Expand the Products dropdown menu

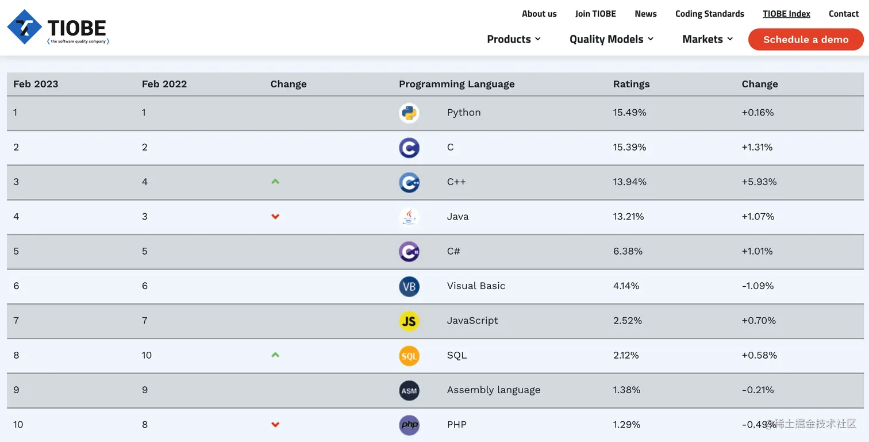point(514,39)
